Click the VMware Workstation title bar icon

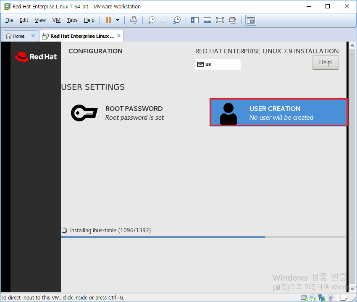pos(7,6)
